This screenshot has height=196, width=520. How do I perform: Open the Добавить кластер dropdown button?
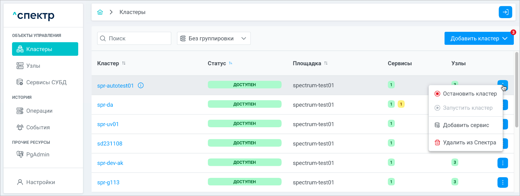point(479,38)
